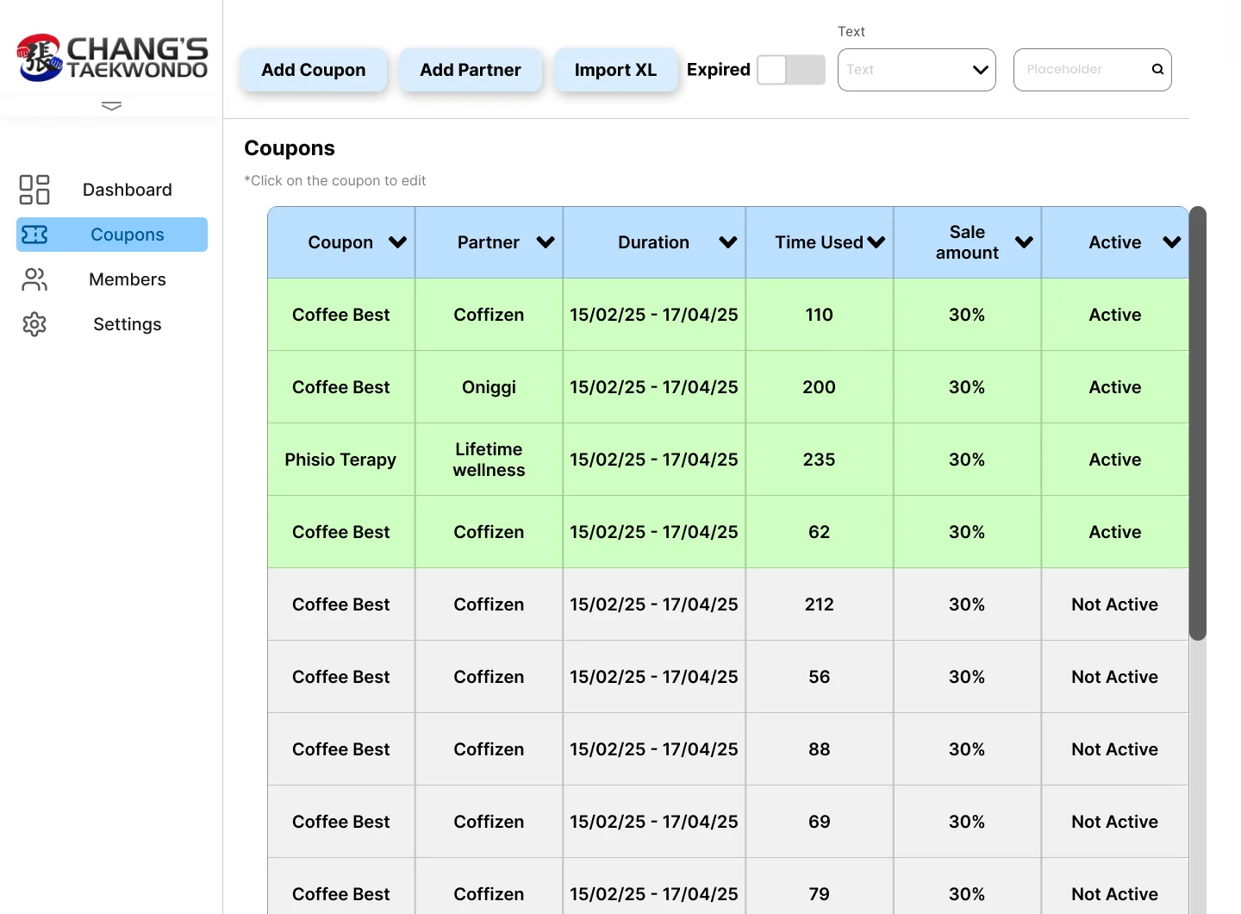Click the table vertical scrollbar thumb
Viewport: 1241px width, 914px height.
pyautogui.click(x=1198, y=423)
